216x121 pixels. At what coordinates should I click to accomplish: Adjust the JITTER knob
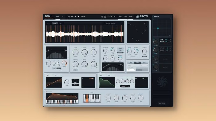point(129,51)
